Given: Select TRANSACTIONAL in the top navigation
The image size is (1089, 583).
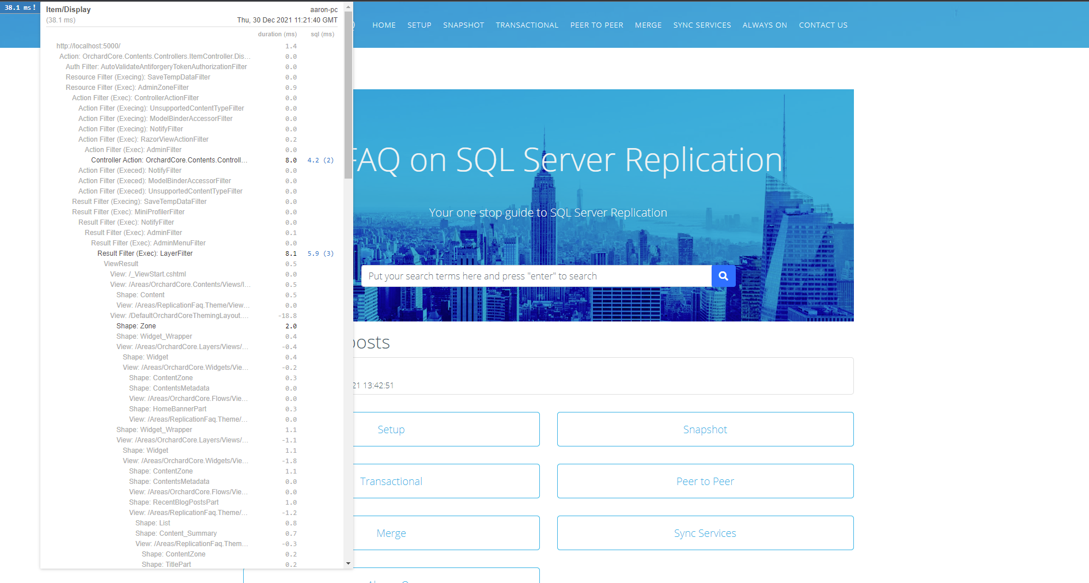Looking at the screenshot, I should (527, 25).
